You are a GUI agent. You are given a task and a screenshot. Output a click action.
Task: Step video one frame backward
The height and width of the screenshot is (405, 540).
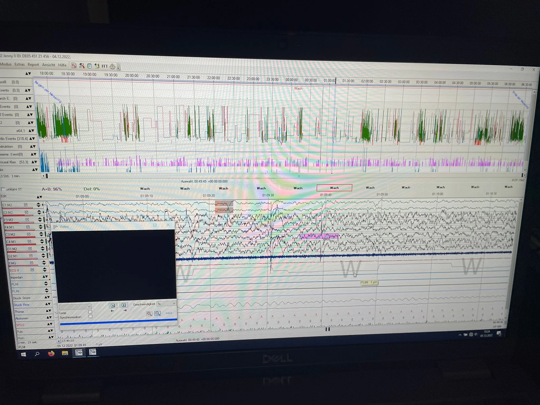coord(113,305)
